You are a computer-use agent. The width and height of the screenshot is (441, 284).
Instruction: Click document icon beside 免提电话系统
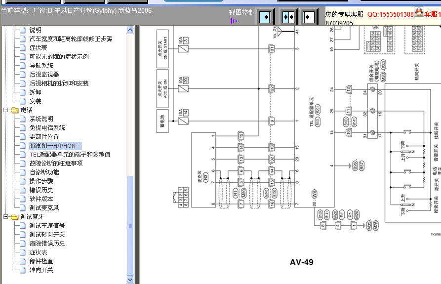23,127
